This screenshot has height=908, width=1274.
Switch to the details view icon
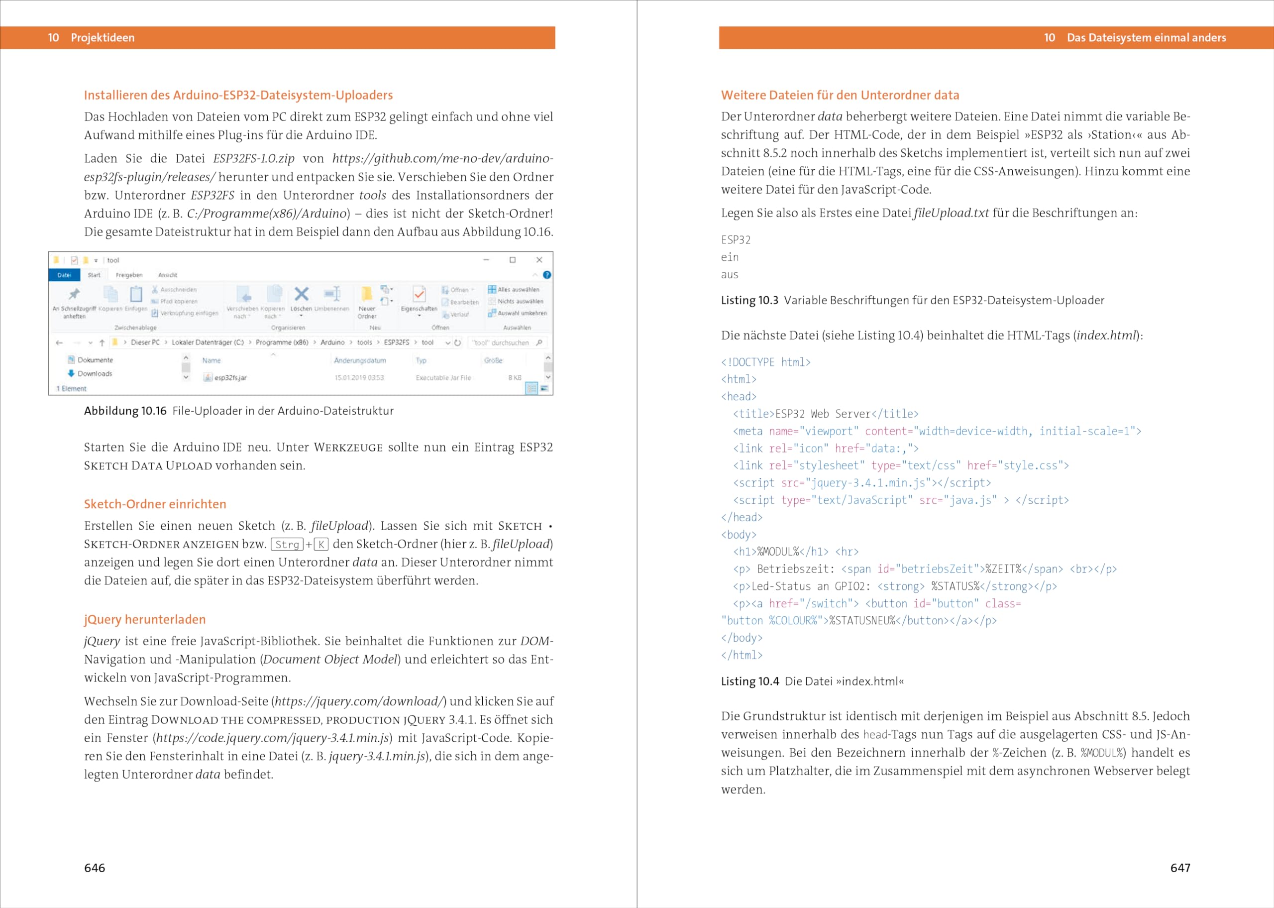531,388
